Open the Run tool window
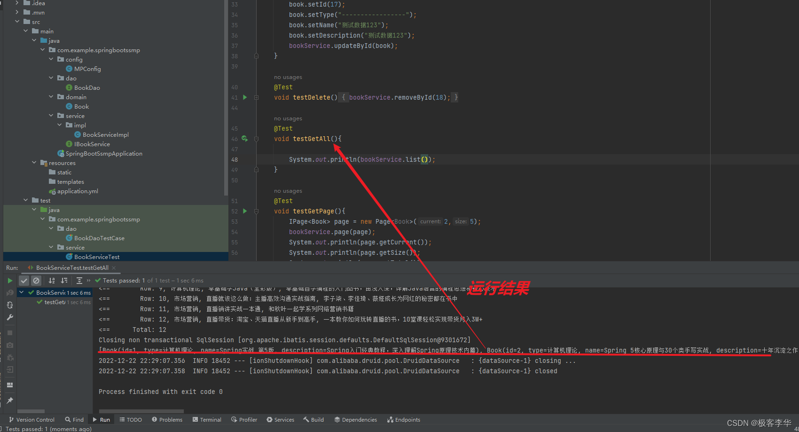This screenshot has height=432, width=799. [102, 420]
